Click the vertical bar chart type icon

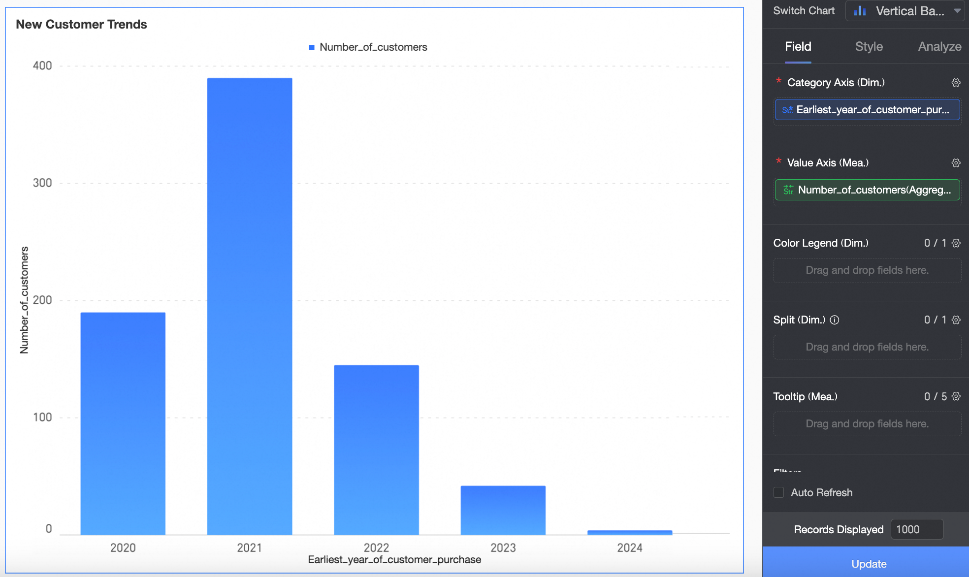coord(860,11)
